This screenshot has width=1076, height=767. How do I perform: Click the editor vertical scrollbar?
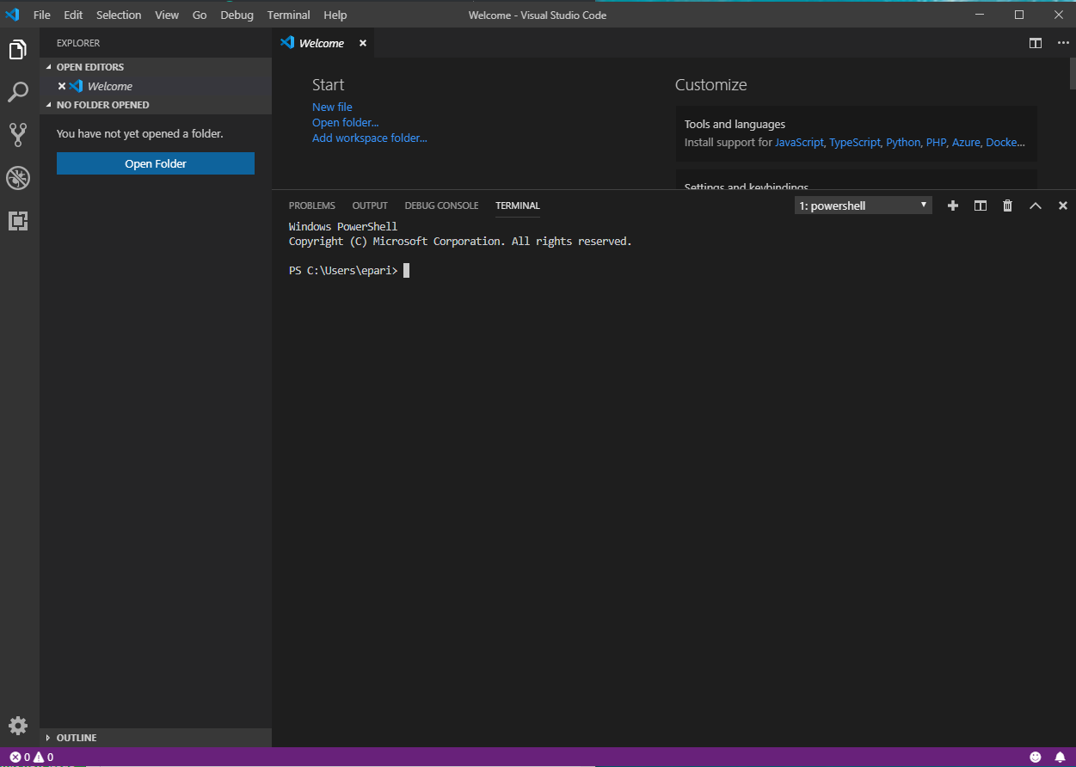point(1071,74)
